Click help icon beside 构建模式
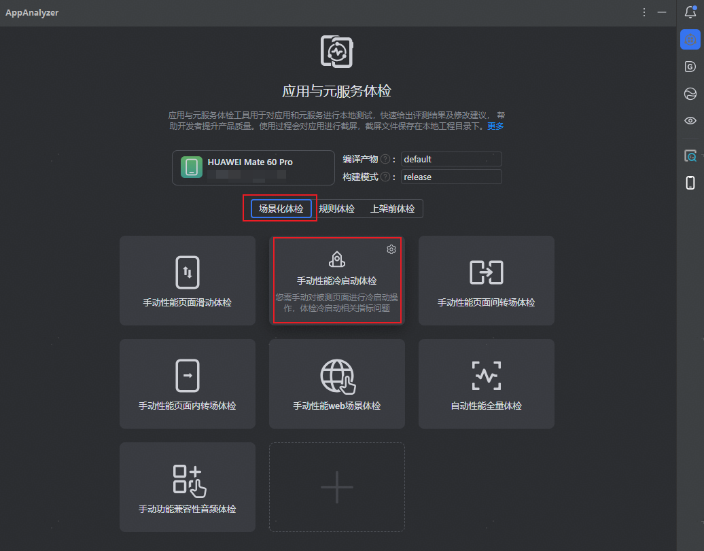Viewport: 704px width, 551px height. [x=385, y=177]
